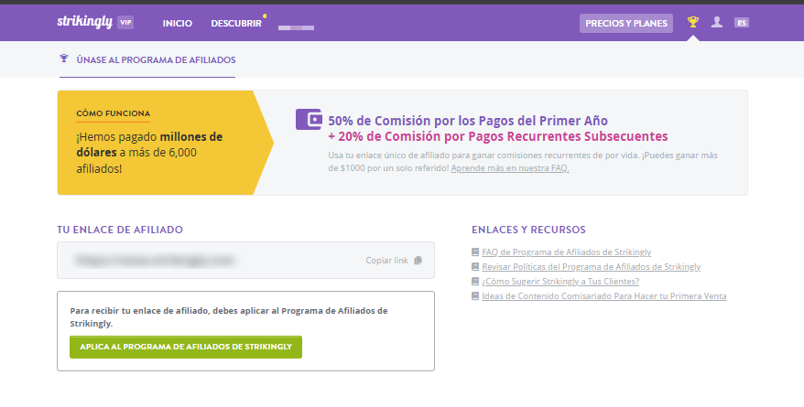Open the trophy affiliate icon in header

point(693,22)
